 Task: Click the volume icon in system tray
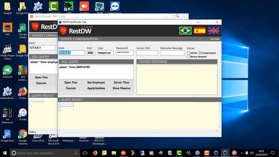point(252,153)
